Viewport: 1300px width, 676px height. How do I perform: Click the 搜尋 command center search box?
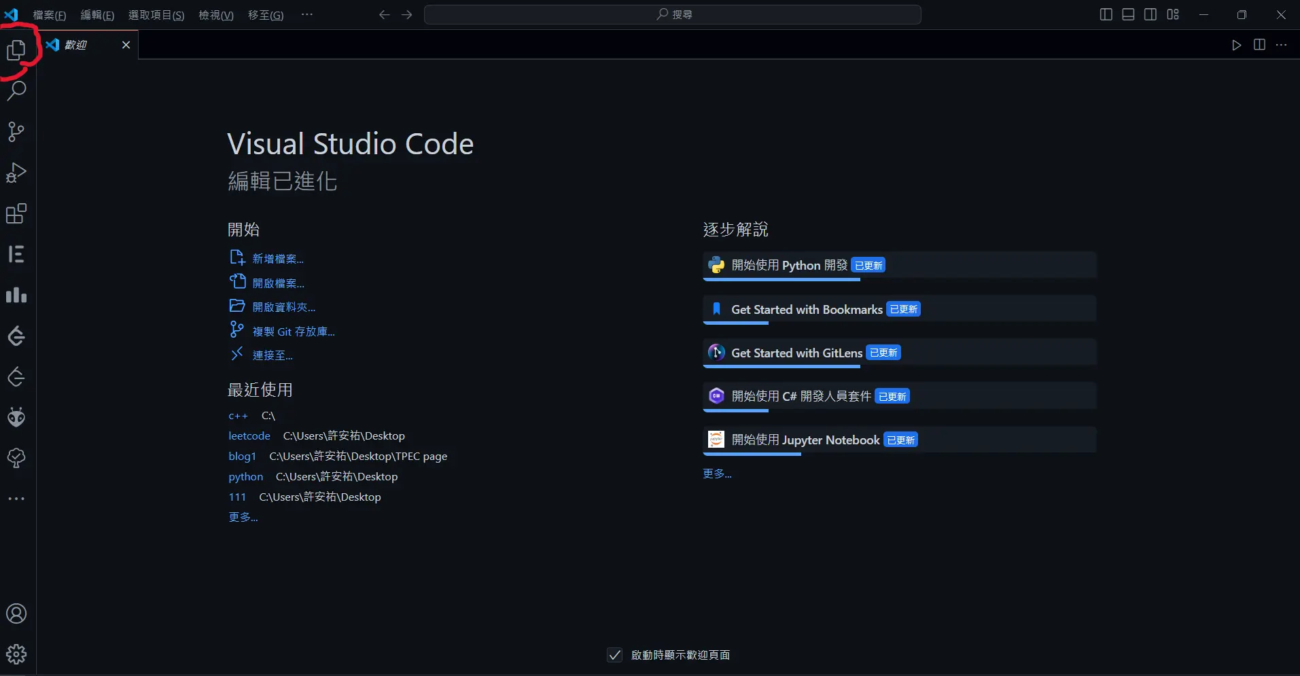point(673,14)
